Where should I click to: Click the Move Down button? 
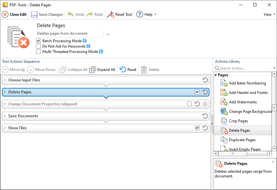pos(41,70)
